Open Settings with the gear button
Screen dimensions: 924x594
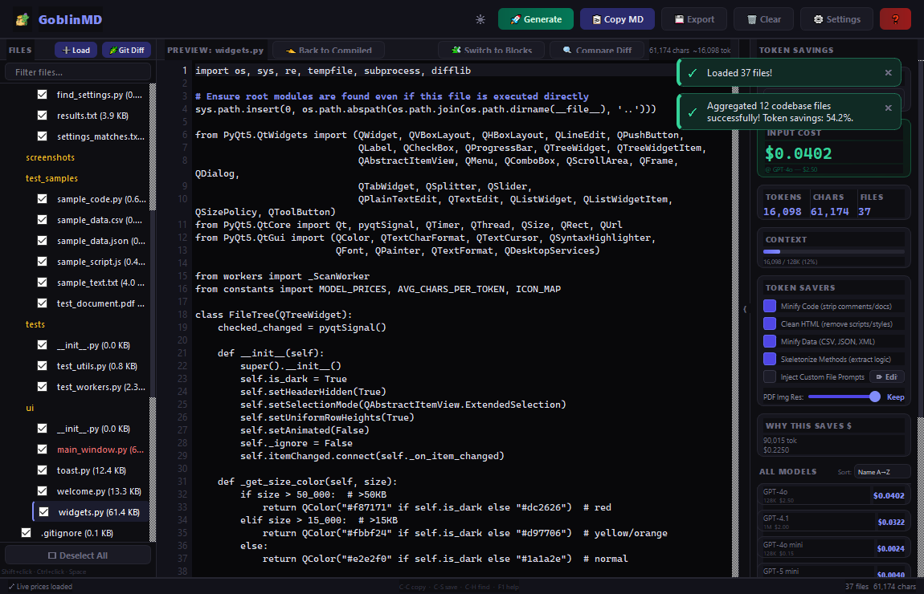coord(836,19)
